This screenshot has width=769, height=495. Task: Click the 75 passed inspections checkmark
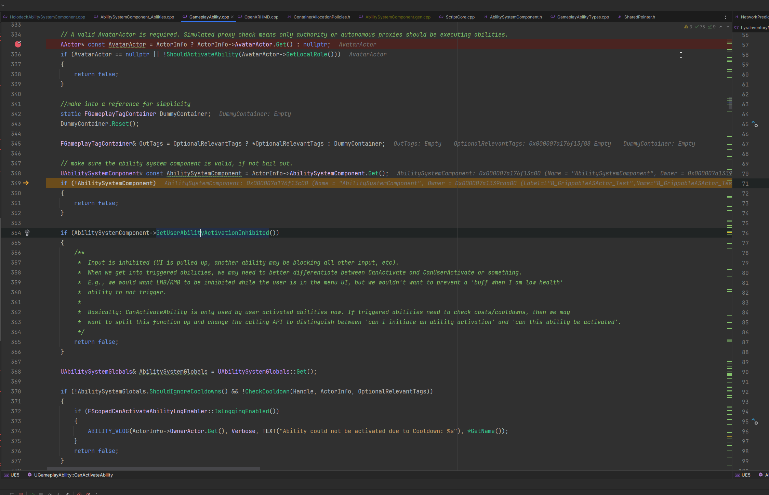[x=700, y=27]
